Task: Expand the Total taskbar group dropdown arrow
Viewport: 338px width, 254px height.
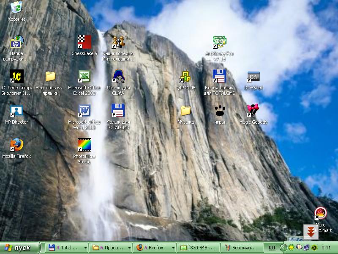Action: coord(85,248)
